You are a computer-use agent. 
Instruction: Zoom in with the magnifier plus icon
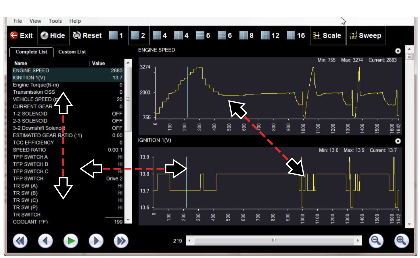click(401, 241)
